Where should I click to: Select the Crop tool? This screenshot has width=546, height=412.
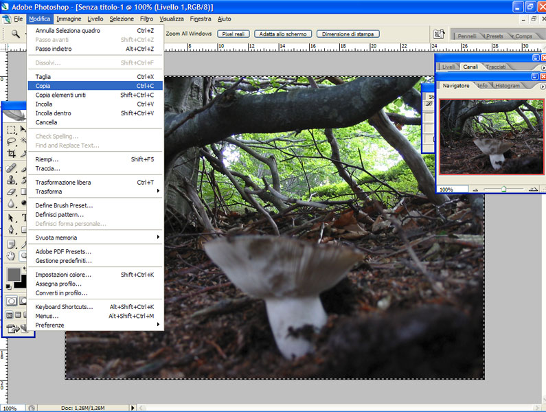tap(11, 154)
